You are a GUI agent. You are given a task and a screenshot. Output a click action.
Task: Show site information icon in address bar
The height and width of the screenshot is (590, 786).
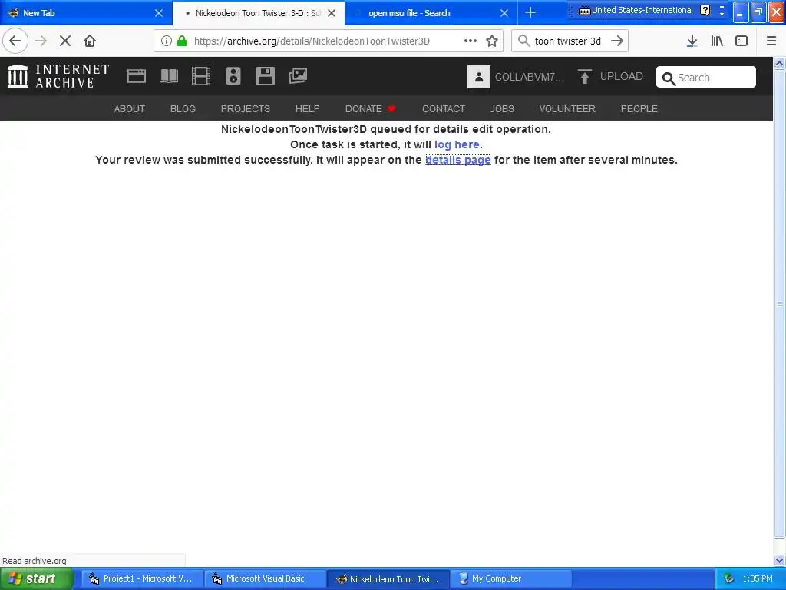coord(167,41)
